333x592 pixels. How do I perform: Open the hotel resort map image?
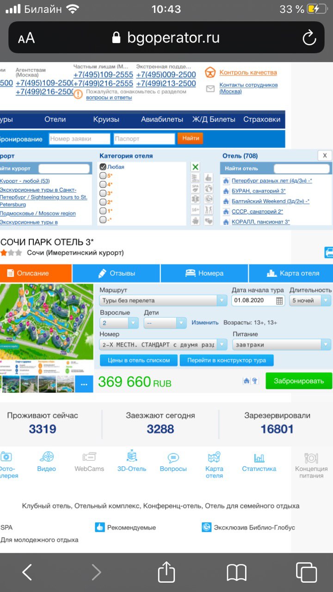46,329
